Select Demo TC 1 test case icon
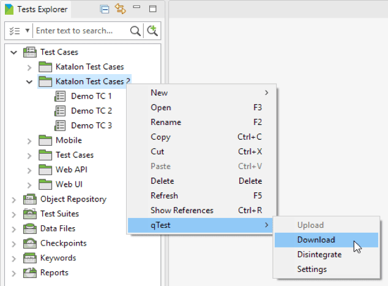 [60, 96]
